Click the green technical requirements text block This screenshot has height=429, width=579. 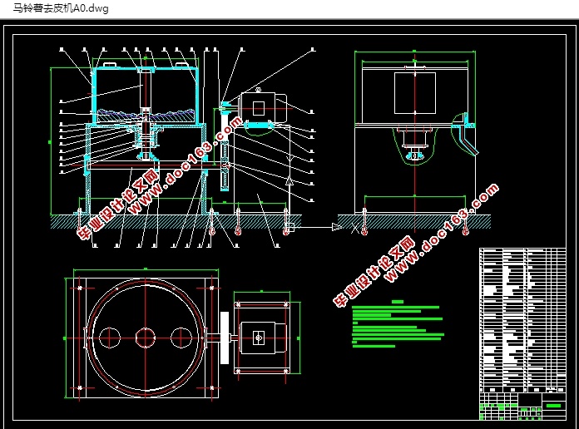[398, 324]
